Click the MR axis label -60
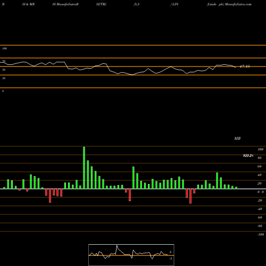 pyautogui.click(x=260, y=218)
